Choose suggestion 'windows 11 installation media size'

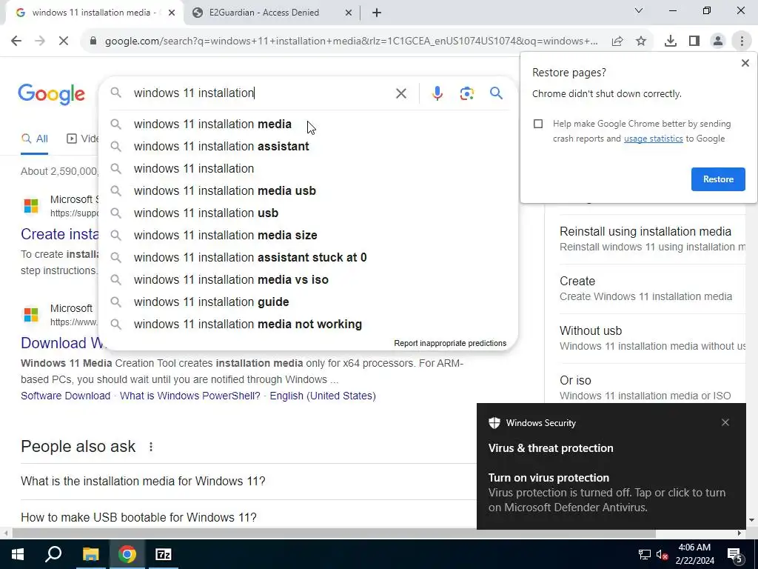pyautogui.click(x=309, y=236)
